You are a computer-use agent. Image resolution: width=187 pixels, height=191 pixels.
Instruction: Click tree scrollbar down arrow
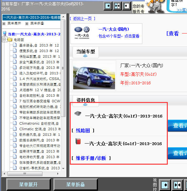(63, 169)
